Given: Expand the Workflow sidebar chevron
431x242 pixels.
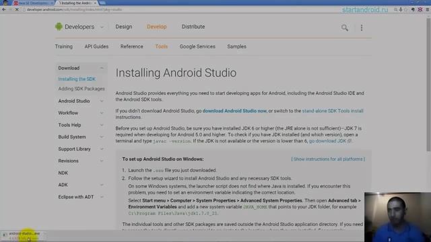Looking at the screenshot, I should 102,113.
